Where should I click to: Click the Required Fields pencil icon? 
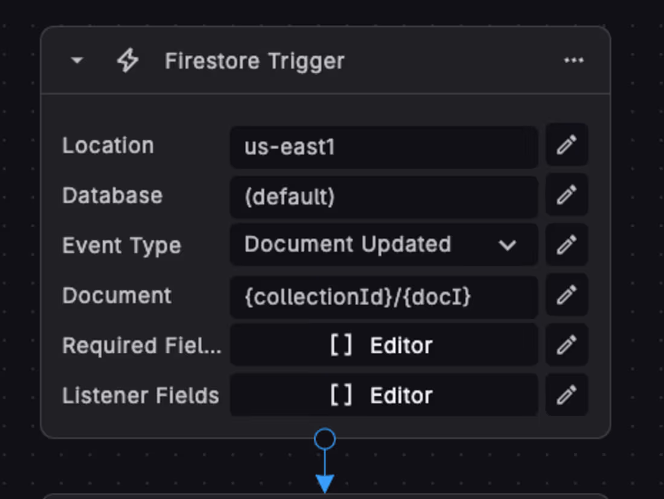[x=566, y=345]
